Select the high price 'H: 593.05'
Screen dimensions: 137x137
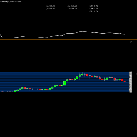point(72,6)
